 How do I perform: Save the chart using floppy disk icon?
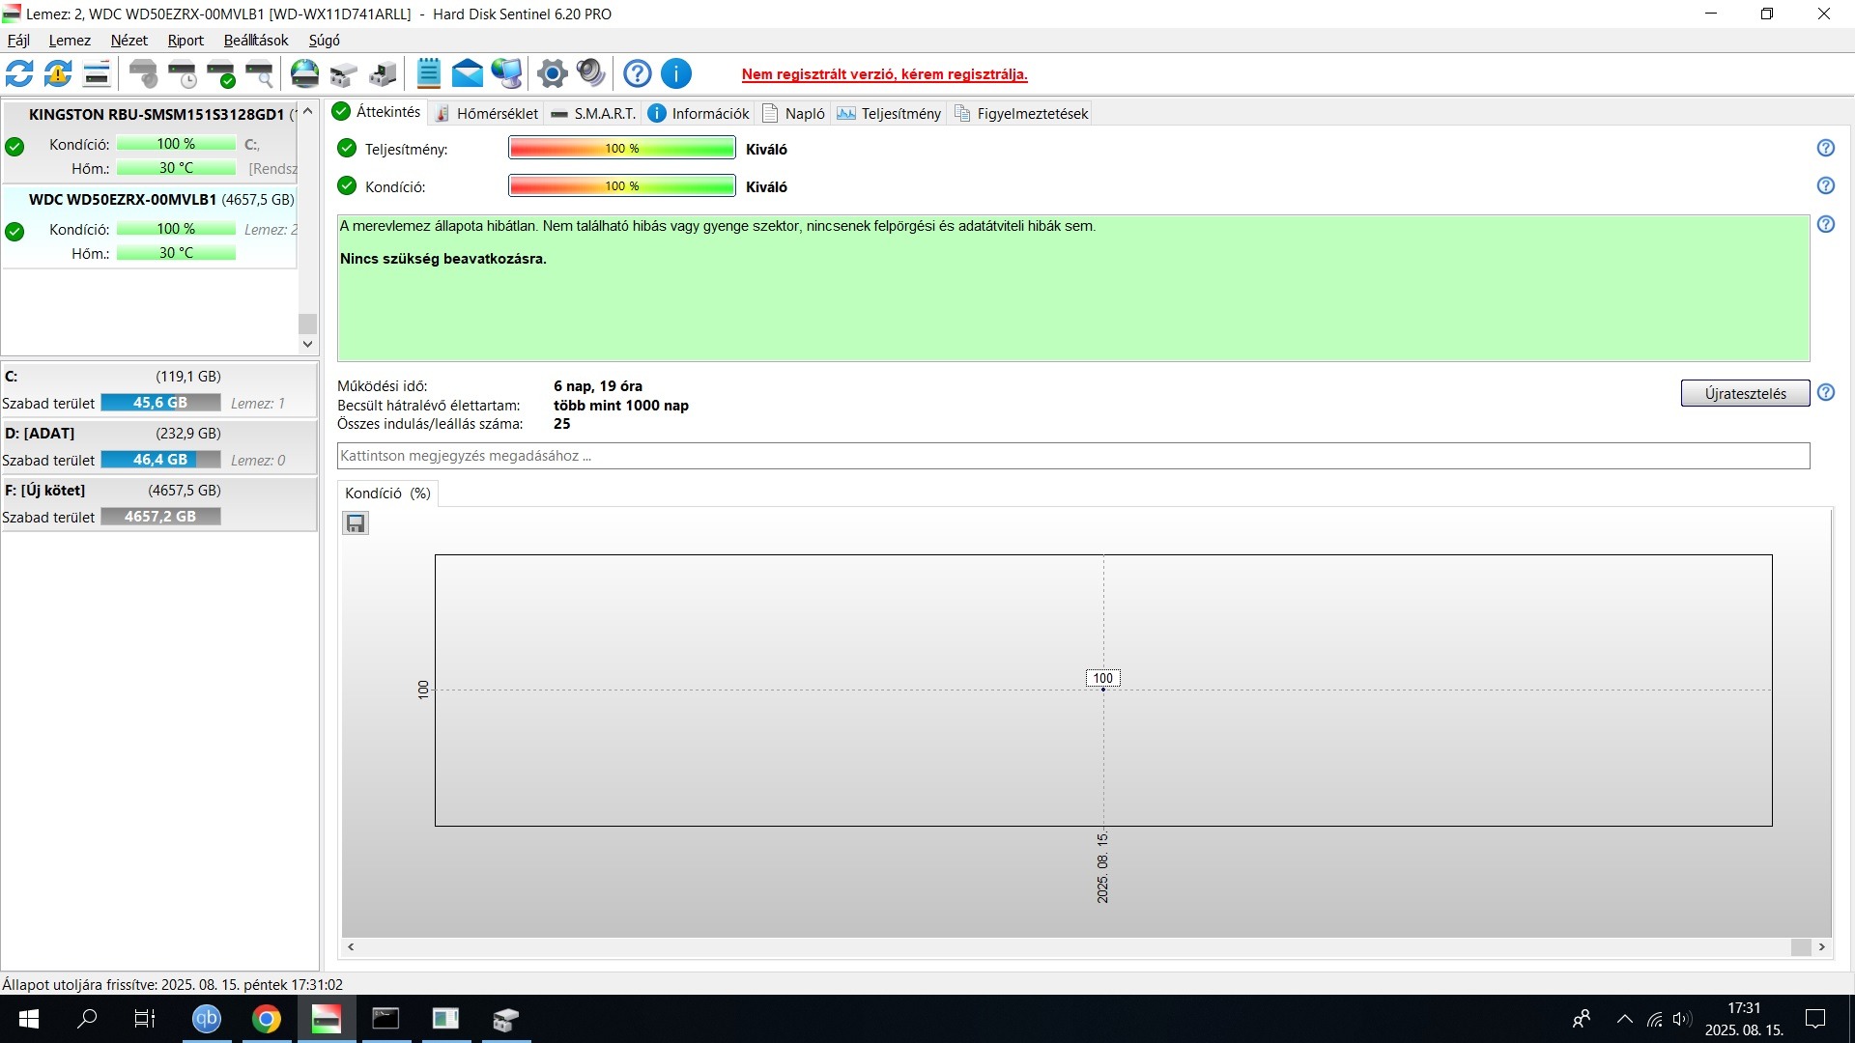[356, 523]
